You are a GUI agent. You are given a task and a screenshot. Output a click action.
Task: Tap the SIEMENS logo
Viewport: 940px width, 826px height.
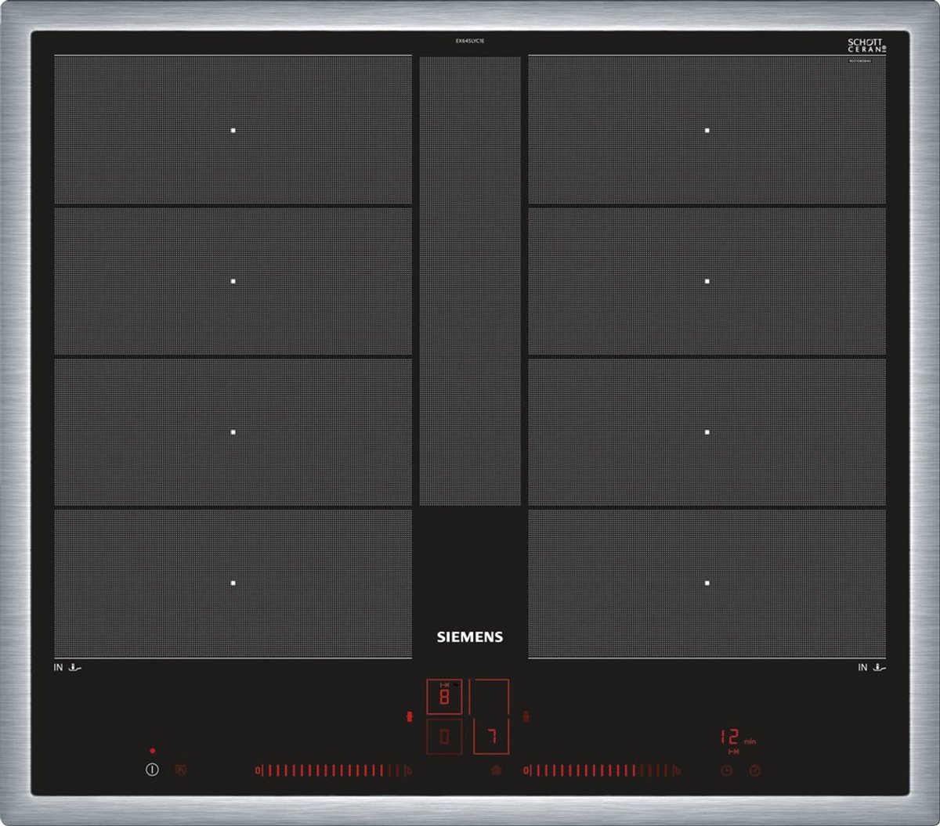[470, 637]
